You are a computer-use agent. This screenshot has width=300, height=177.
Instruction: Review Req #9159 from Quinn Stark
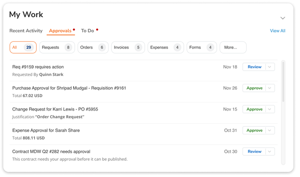254,67
